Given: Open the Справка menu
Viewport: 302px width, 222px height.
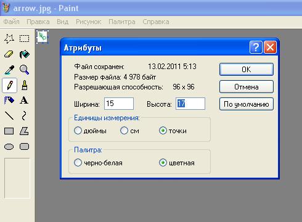Looking at the screenshot, I should coord(156,22).
